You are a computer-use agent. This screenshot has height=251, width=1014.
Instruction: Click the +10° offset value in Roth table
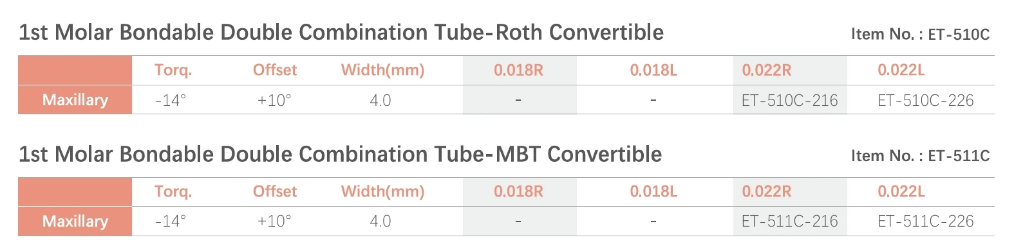(274, 100)
